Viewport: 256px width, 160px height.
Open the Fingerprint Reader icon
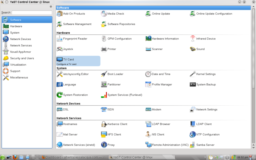[x=59, y=39]
